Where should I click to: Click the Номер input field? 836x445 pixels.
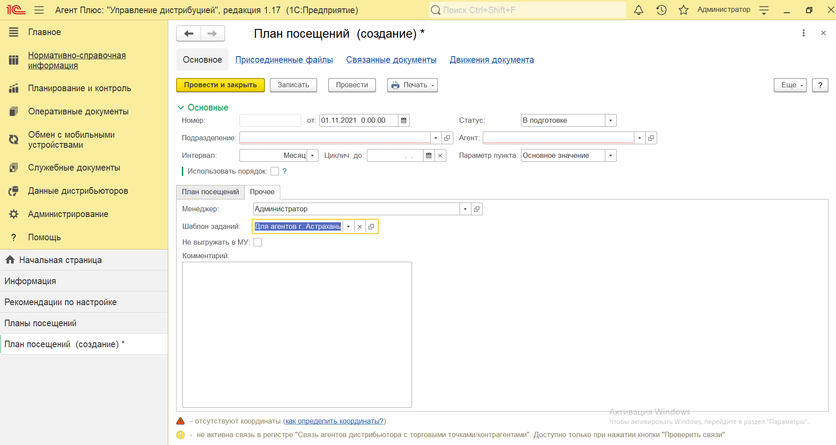click(270, 120)
